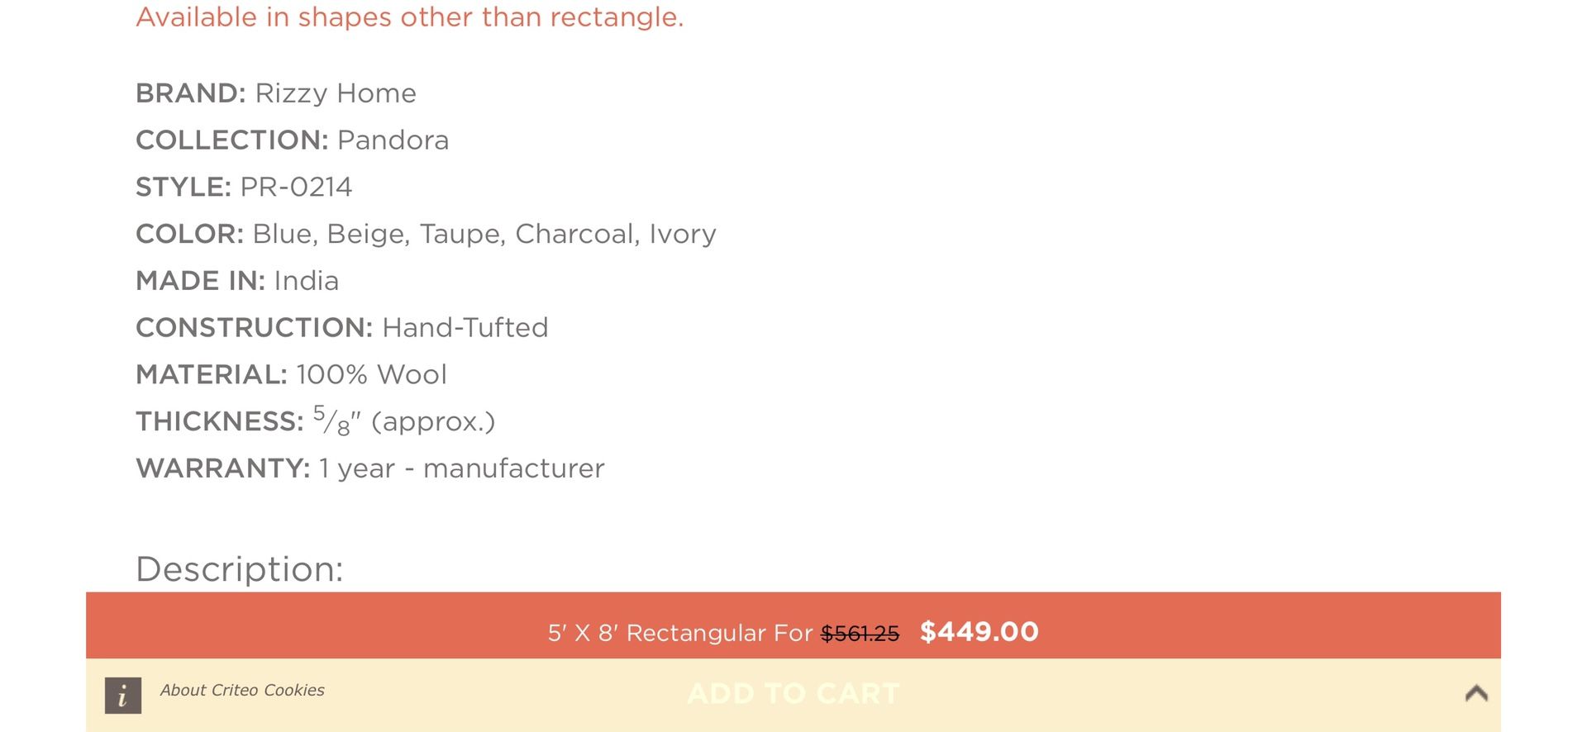Click the 1 year manufacturer warranty text
This screenshot has height=732, width=1587.
pyautogui.click(x=462, y=468)
